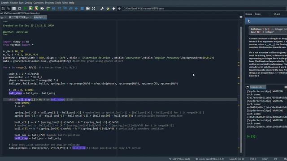Run the file with green play icon
The width and height of the screenshot is (287, 161).
pos(25,8)
